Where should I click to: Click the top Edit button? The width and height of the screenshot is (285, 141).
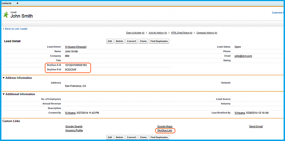point(110,41)
